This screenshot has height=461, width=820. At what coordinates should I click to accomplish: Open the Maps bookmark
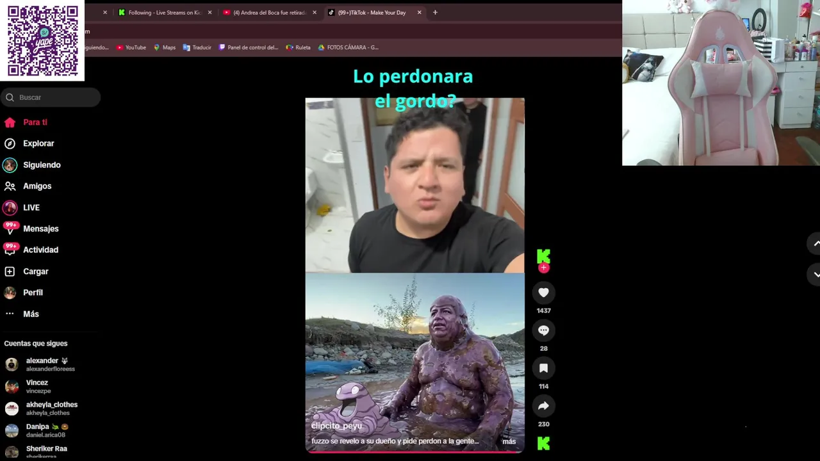point(165,47)
